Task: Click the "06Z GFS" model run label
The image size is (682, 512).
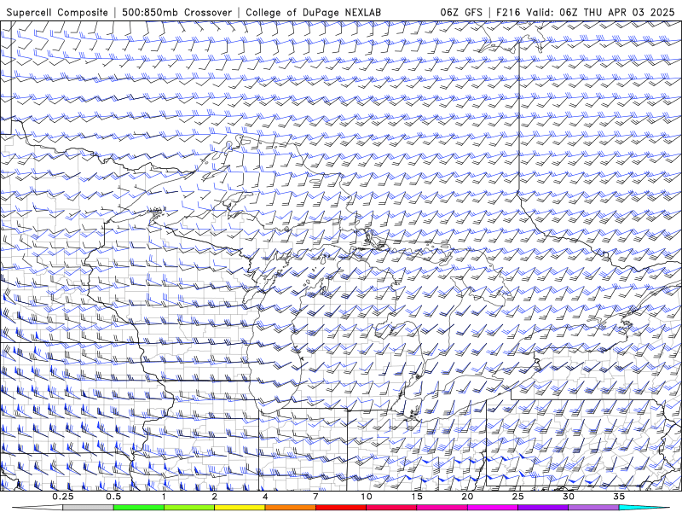Action: 461,13
